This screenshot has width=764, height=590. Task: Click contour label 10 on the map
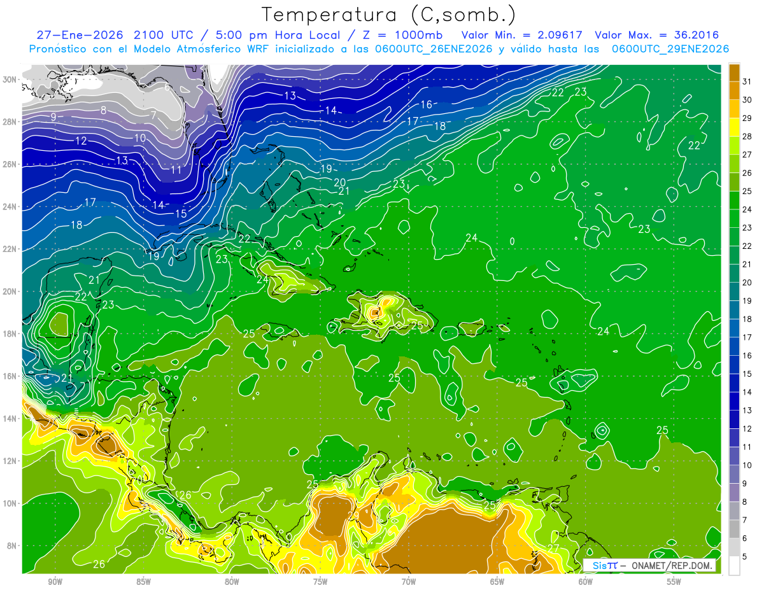click(x=140, y=138)
